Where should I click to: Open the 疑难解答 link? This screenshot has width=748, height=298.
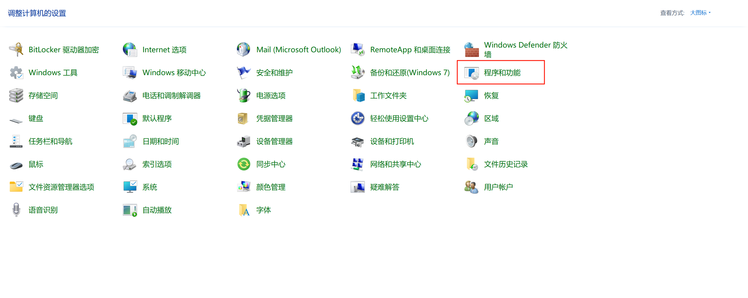pos(385,187)
